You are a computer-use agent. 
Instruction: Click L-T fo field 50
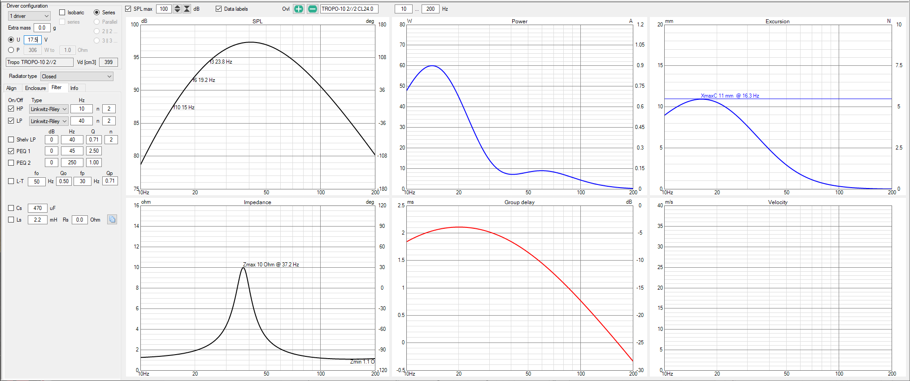(x=37, y=181)
